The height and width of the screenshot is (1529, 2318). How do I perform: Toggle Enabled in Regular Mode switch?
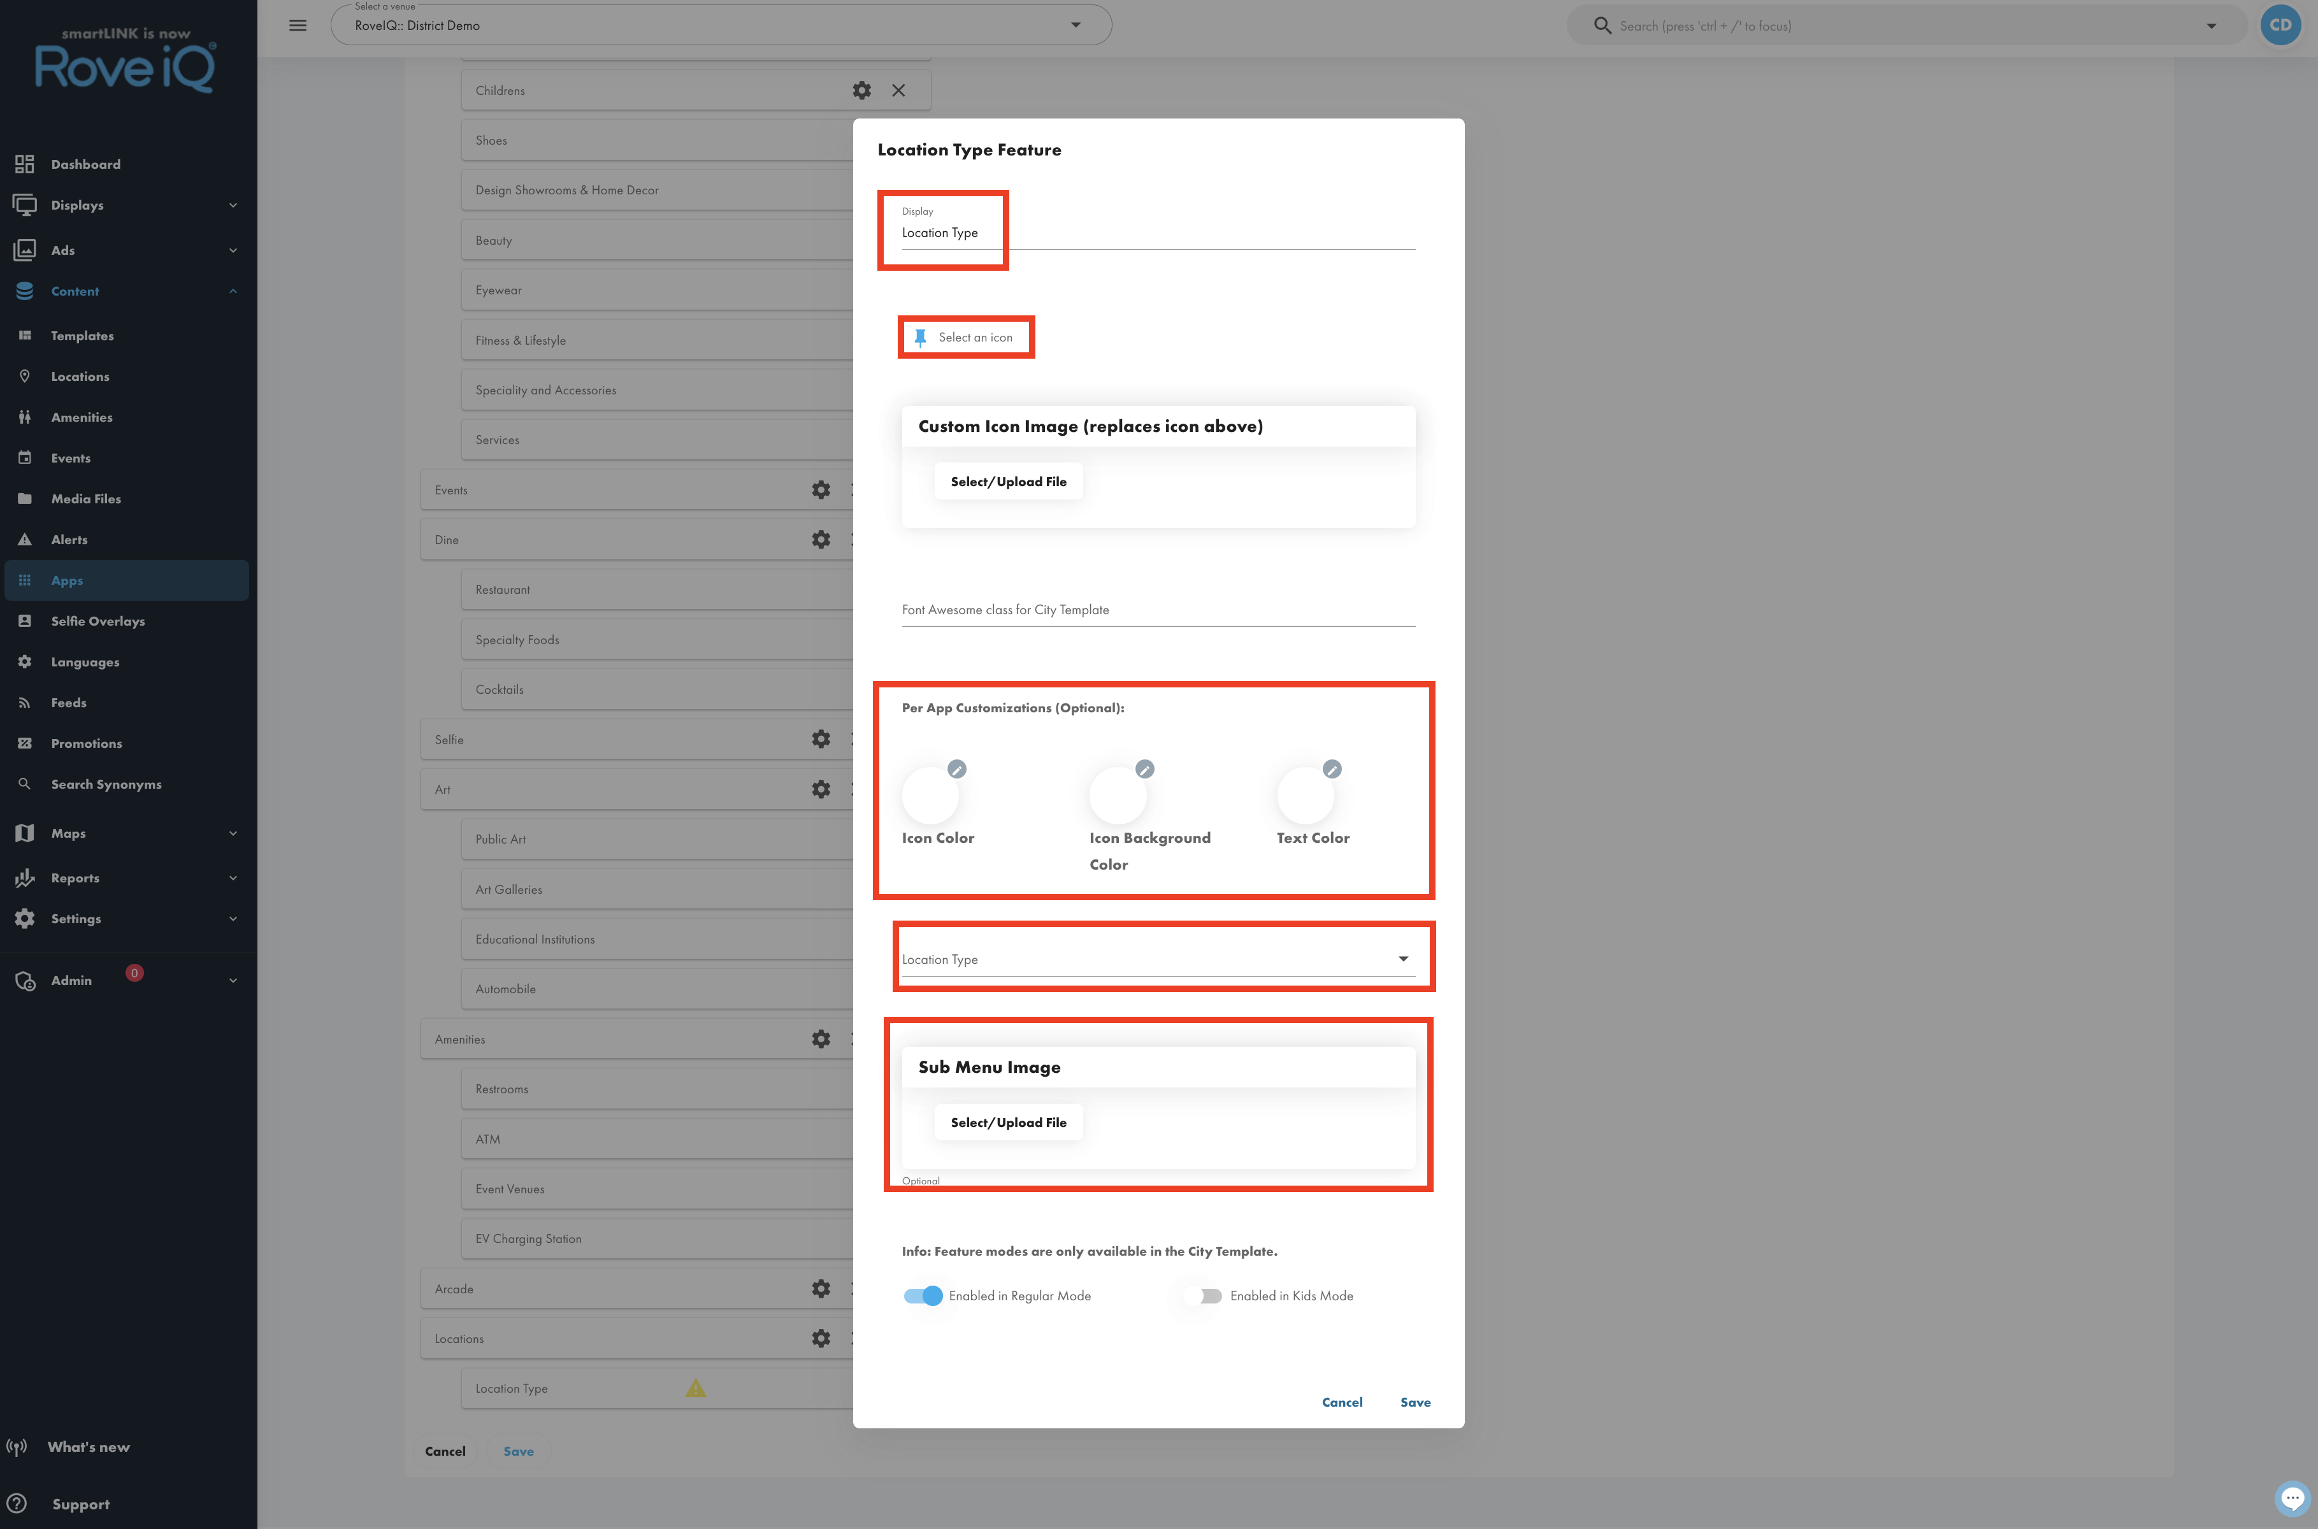coord(923,1296)
